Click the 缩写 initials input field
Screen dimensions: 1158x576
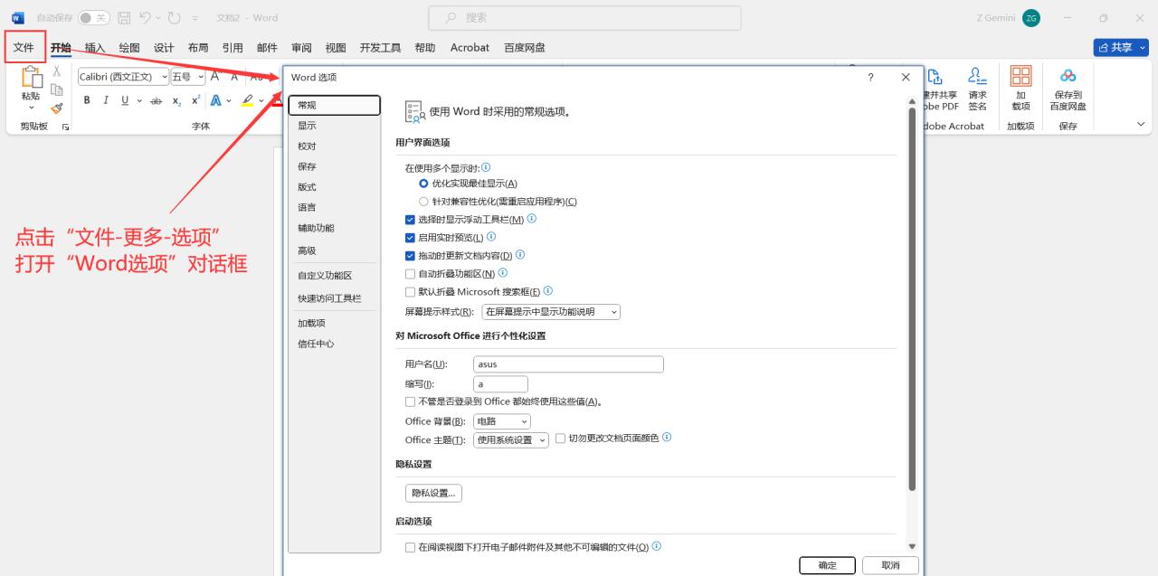coord(500,384)
